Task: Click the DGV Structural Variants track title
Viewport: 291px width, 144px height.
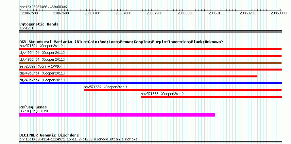Action: click(x=121, y=42)
